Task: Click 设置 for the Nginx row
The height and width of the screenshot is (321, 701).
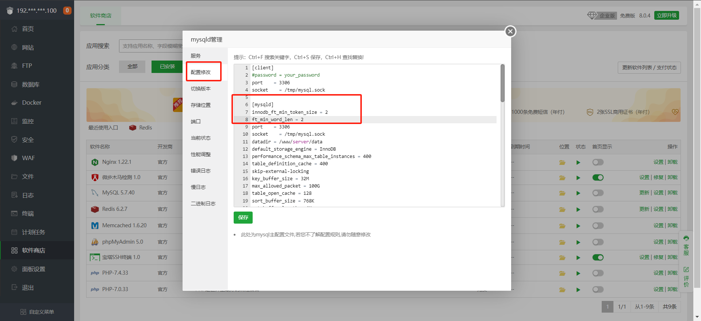Action: 659,162
